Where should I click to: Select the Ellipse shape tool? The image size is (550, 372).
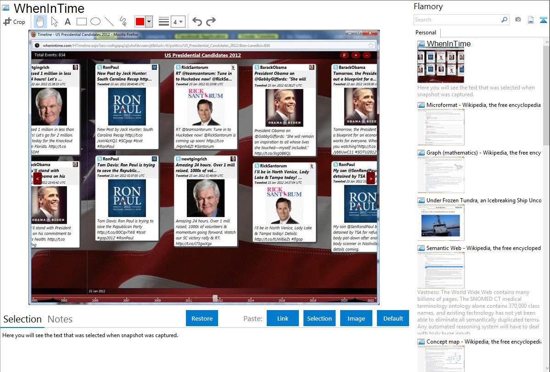pos(95,22)
